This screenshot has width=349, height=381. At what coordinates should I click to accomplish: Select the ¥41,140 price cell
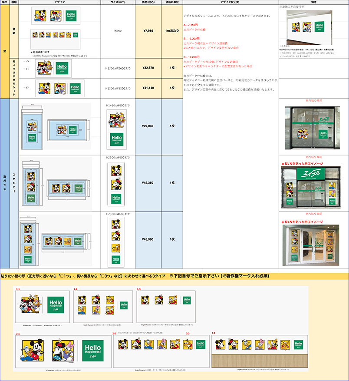tap(148, 88)
